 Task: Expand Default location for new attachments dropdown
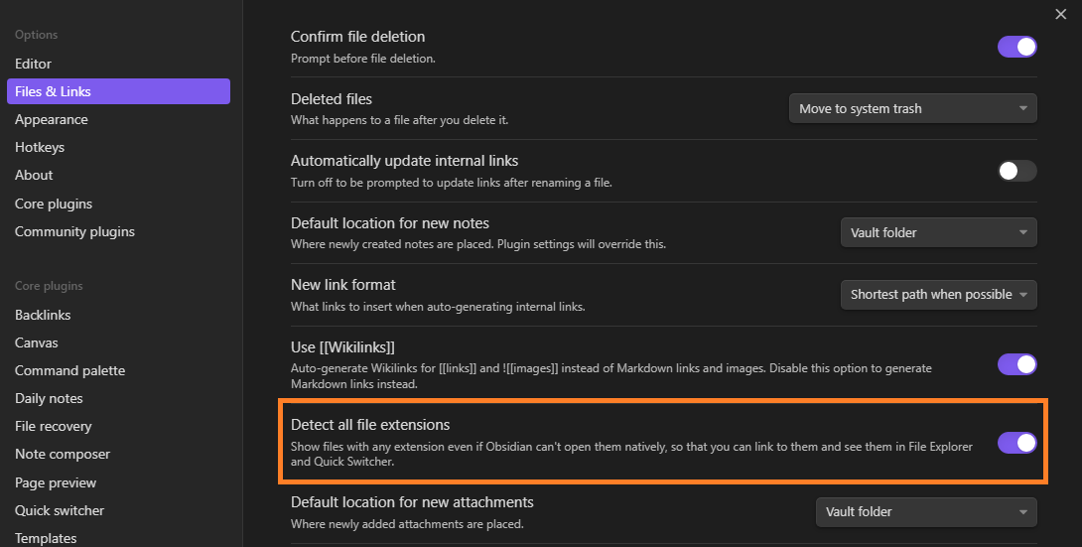pos(926,512)
